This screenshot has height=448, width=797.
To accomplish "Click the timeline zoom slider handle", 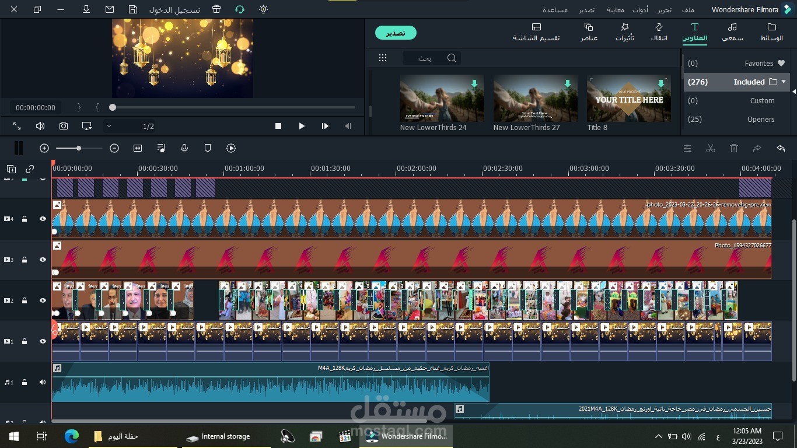I will pos(79,148).
